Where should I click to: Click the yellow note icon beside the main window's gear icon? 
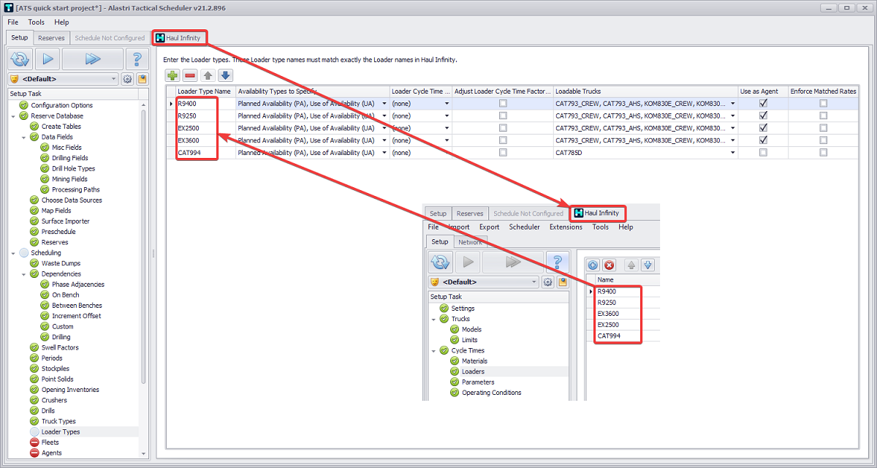[142, 79]
